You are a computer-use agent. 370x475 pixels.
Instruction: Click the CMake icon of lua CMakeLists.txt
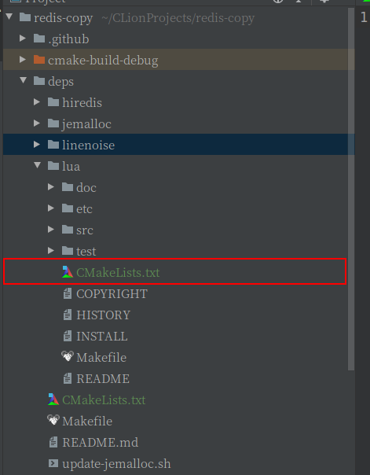click(67, 272)
